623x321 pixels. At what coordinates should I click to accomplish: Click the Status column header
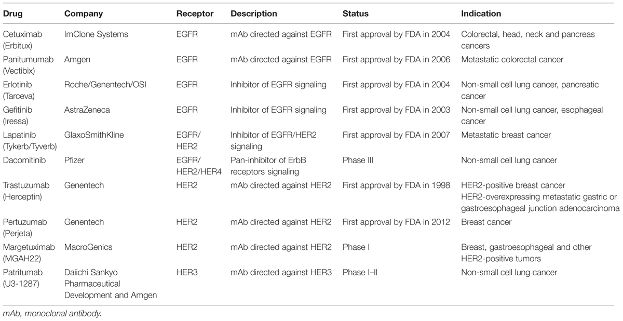point(355,13)
